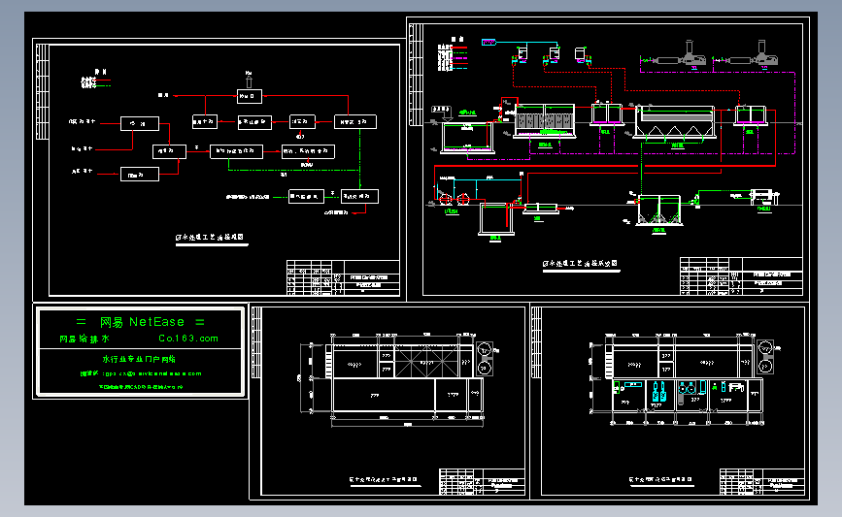The height and width of the screenshot is (517, 842).
Task: Click the '水行业专业门户网站' line
Action: (139, 359)
